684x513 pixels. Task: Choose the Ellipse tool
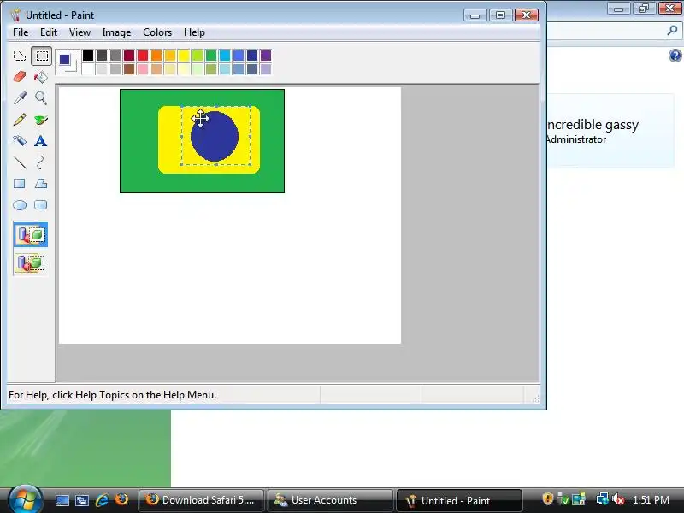click(x=20, y=205)
